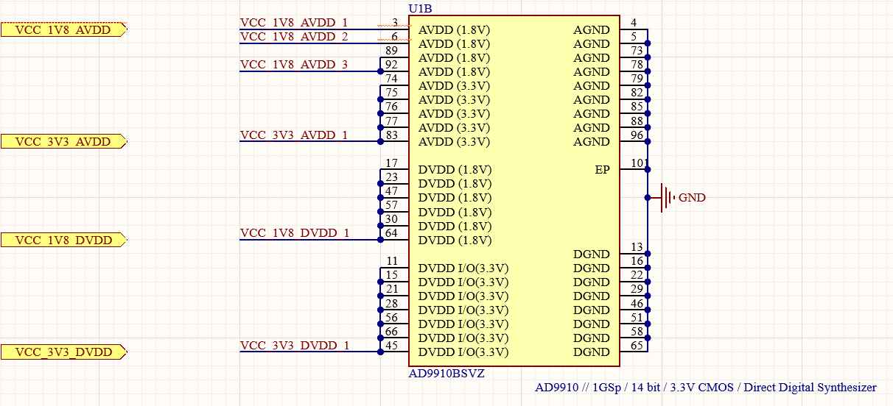The width and height of the screenshot is (893, 406).
Task: Select pin number 47
Action: [x=392, y=190]
